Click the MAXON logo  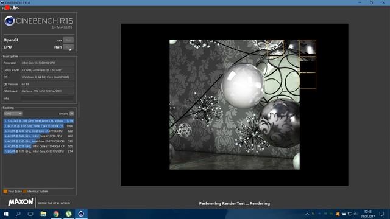(20, 202)
